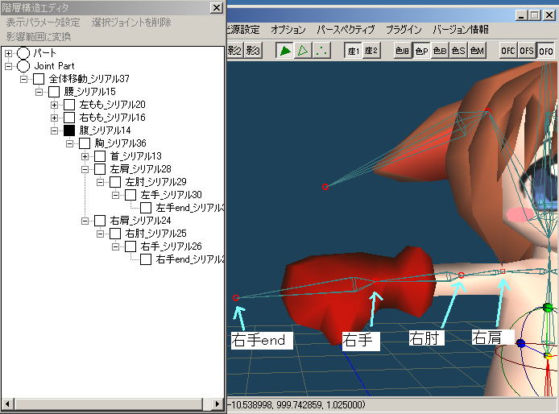This screenshot has height=414, width=559.
Task: Click the hierarchy panel's horizontal scrollbar track
Action: coord(113,403)
